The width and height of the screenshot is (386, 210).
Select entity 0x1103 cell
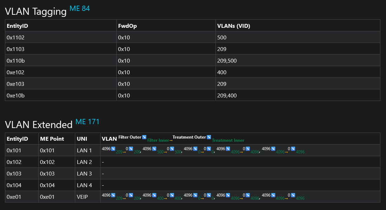pyautogui.click(x=61, y=49)
